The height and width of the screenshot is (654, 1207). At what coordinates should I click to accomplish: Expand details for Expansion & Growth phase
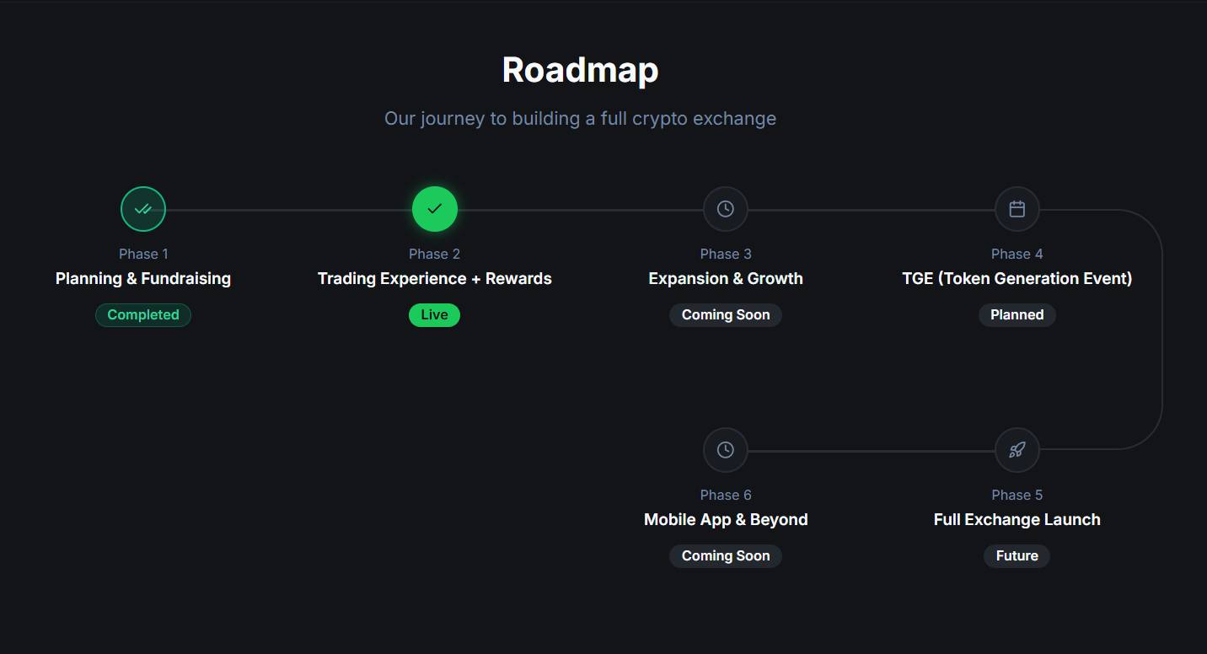725,278
